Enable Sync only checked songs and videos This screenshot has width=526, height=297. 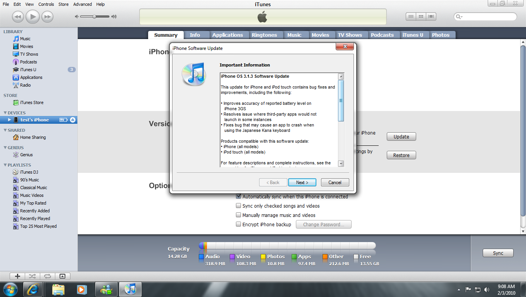click(239, 206)
